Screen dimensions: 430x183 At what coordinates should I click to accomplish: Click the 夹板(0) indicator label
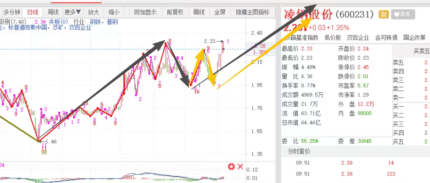(x=59, y=22)
